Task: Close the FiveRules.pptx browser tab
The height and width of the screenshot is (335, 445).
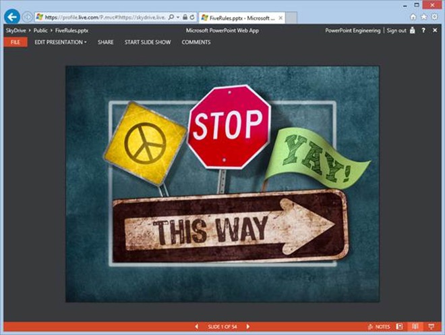Action: (280, 18)
